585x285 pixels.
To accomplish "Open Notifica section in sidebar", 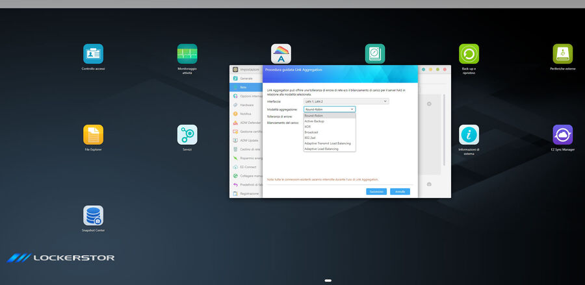I will (246, 114).
